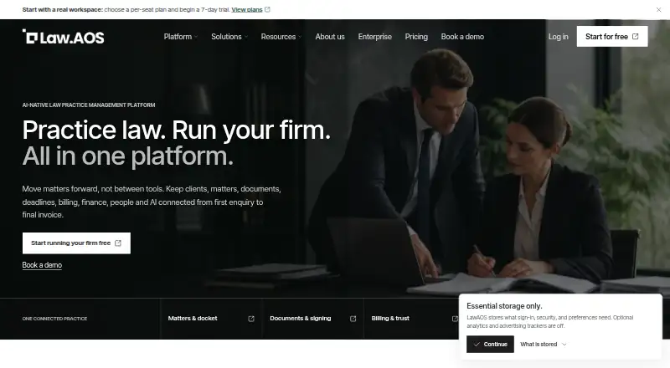This screenshot has height=368, width=670.
Task: Click the Practice law. Run your firm. headline
Action: coord(177,130)
